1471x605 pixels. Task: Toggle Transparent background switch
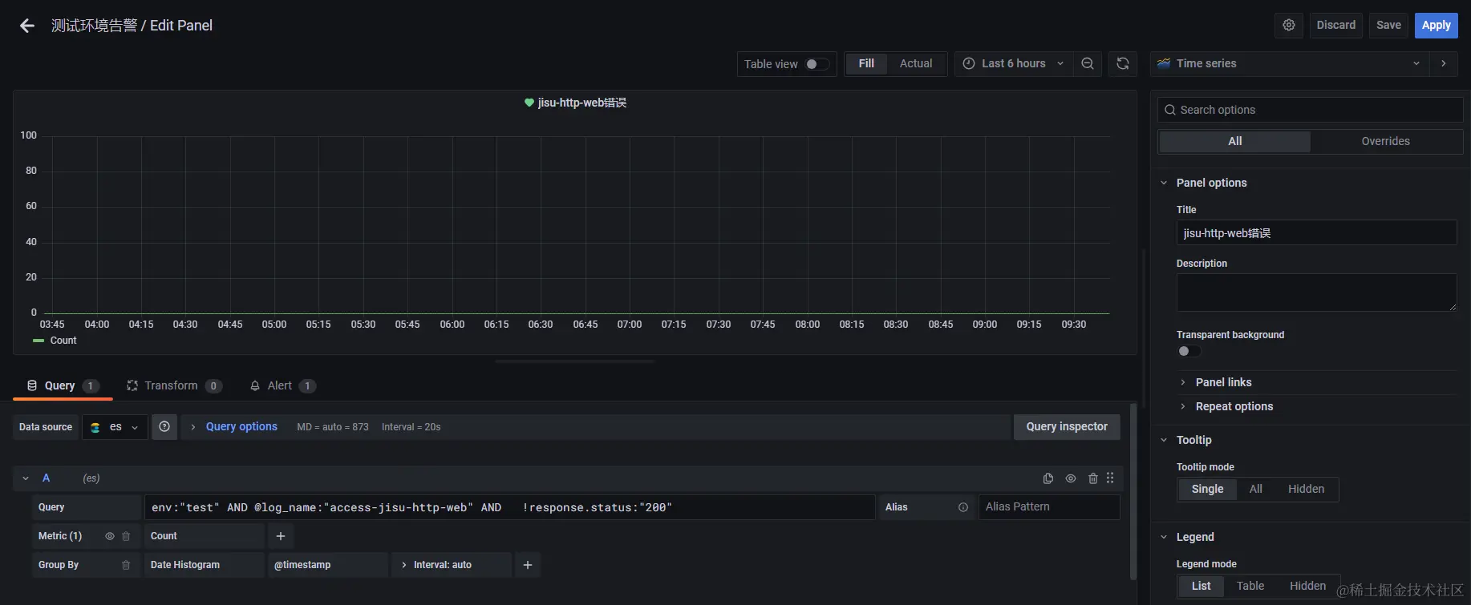click(1189, 351)
